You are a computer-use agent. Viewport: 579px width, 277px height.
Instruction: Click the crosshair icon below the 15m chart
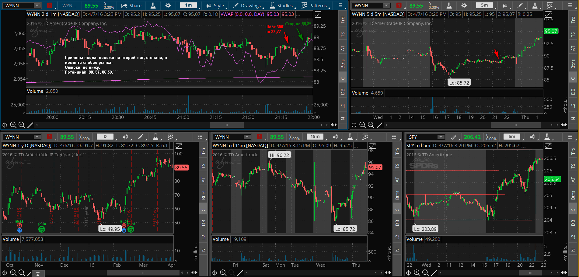tap(215, 273)
